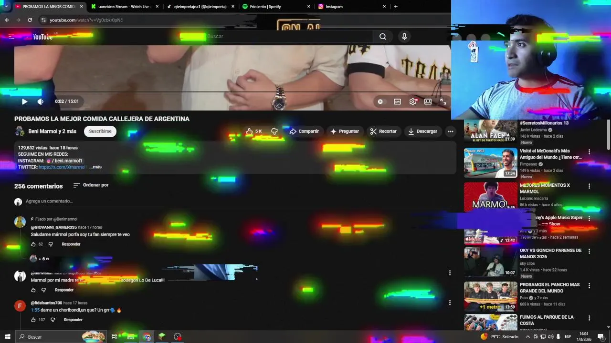Expand the description with ...más

point(95,167)
